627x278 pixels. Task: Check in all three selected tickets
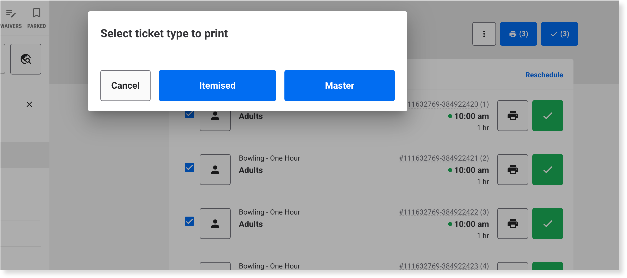(559, 34)
